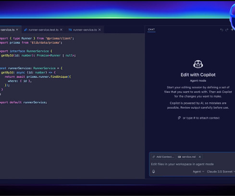
Task: Click the TS file icon on runner-service.ts tab
Action: pyautogui.click(x=70, y=30)
